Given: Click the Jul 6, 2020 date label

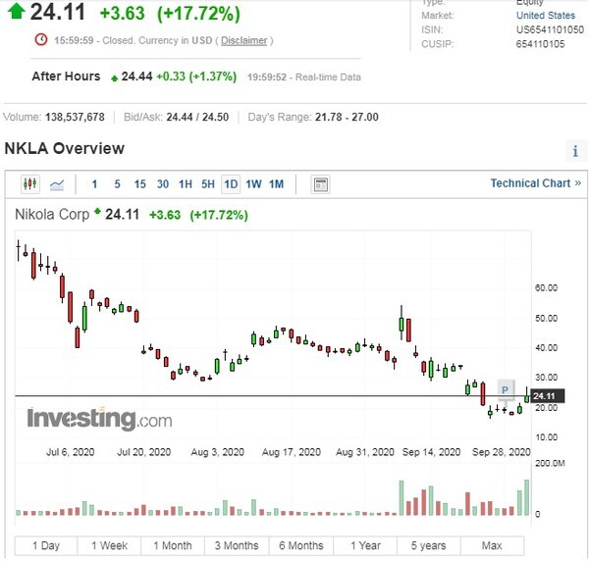Looking at the screenshot, I should 71,452.
